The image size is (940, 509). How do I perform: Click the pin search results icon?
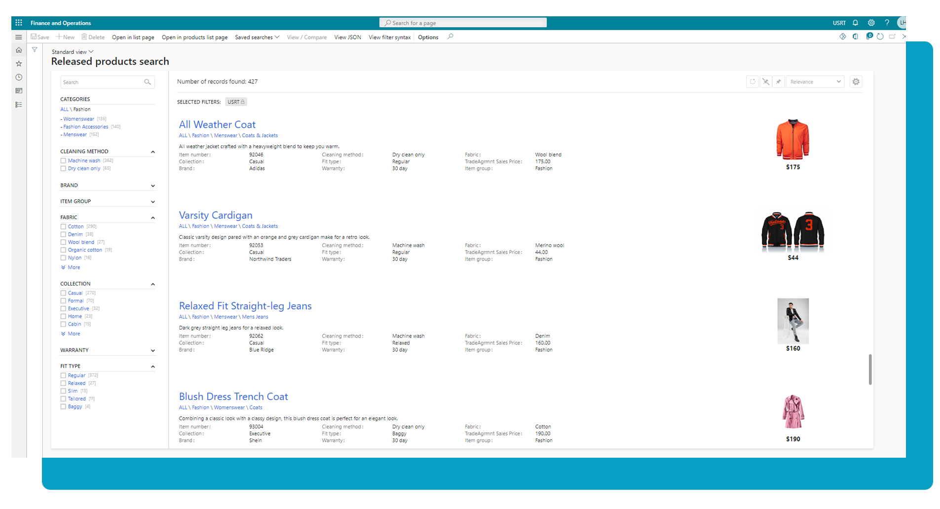click(778, 81)
